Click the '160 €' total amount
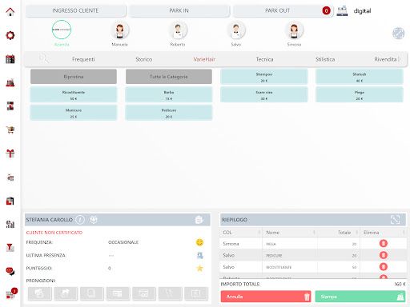 [x=400, y=284]
